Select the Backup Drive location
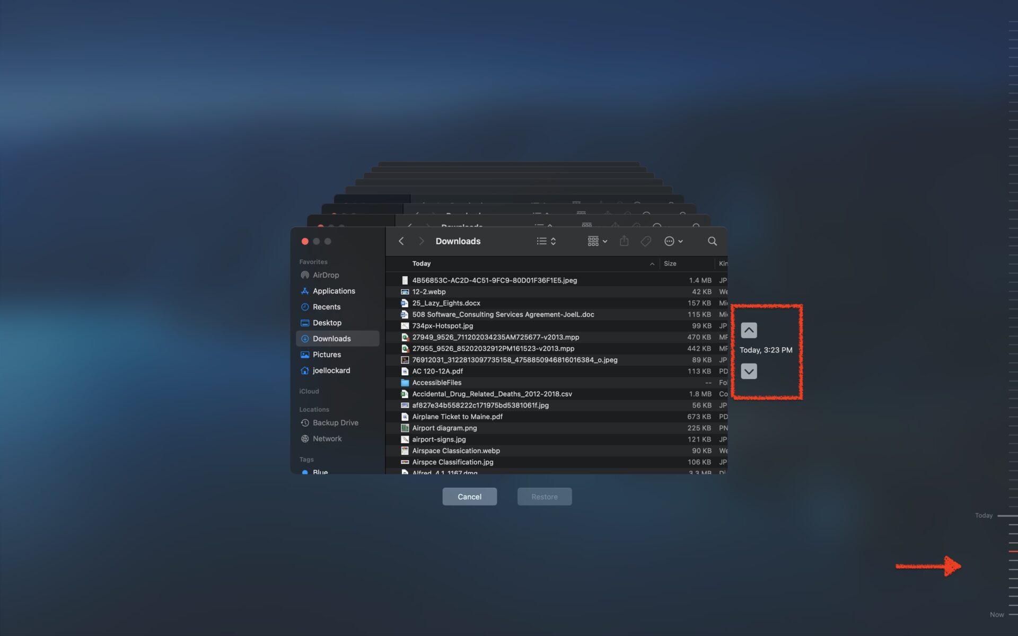 coord(335,422)
